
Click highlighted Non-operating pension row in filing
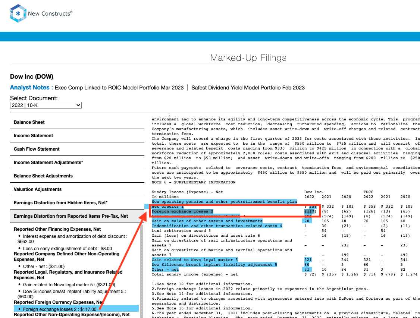point(224,202)
